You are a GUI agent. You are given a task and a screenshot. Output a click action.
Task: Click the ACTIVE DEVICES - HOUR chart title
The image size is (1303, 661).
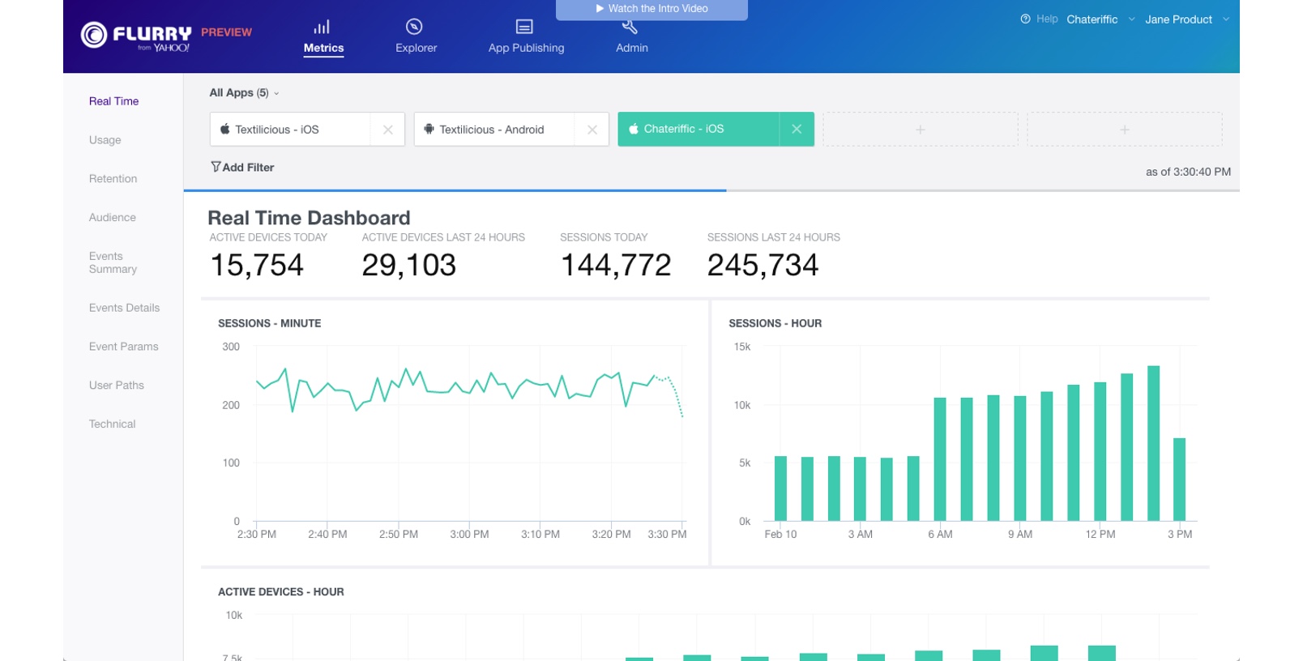point(280,592)
